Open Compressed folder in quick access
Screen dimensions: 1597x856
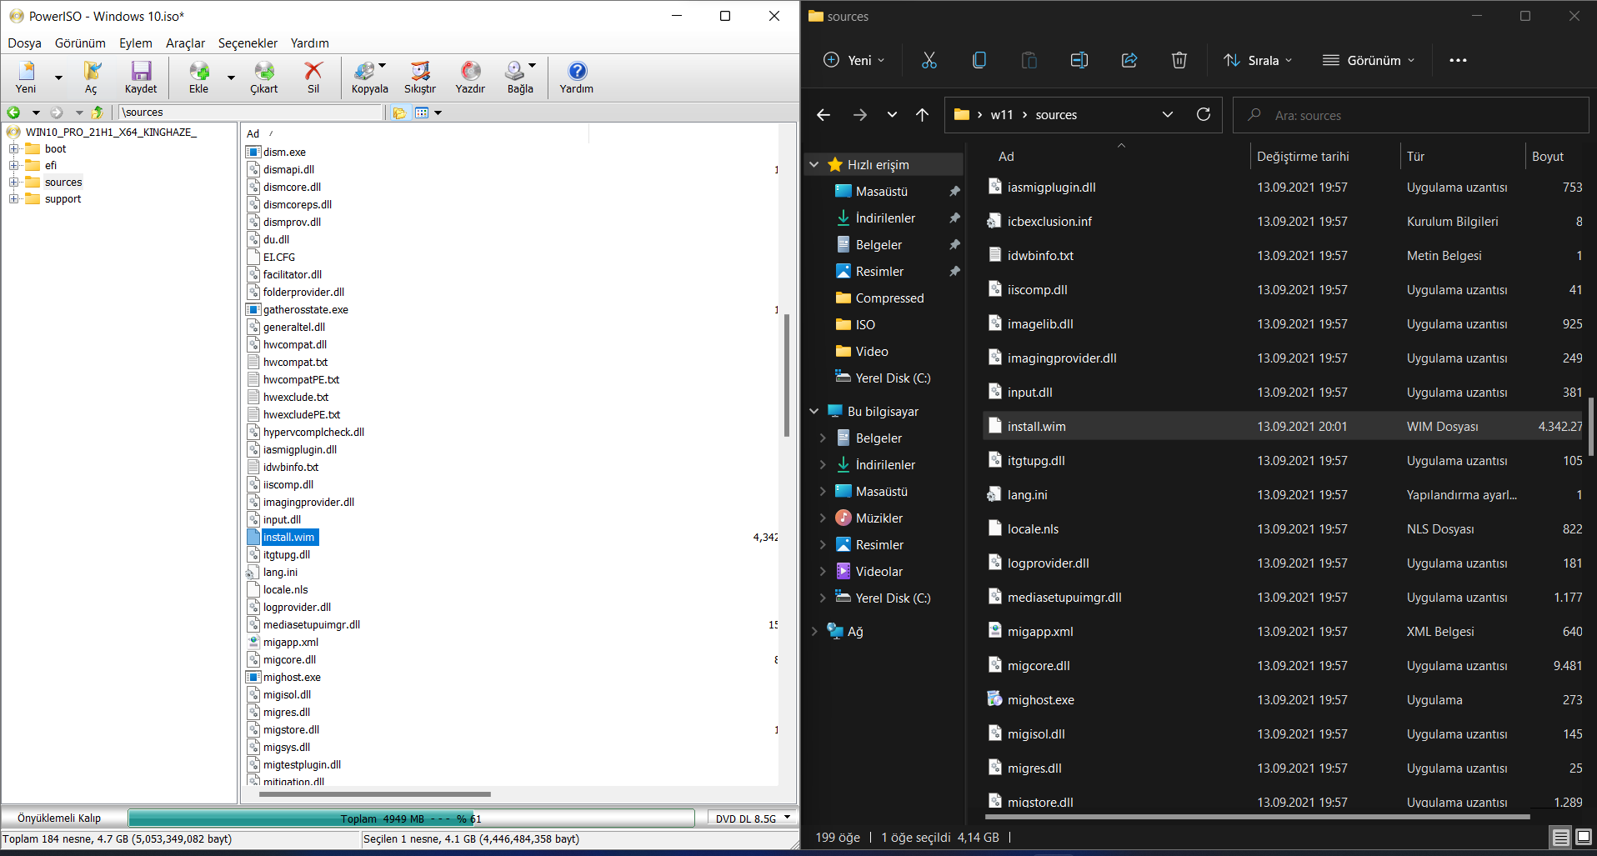click(889, 298)
